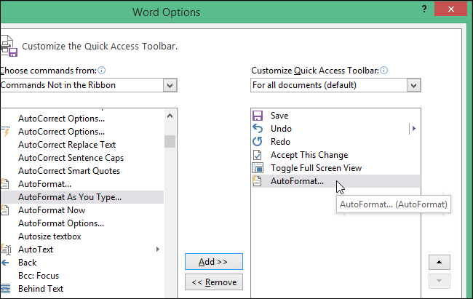This screenshot has height=299, width=473.
Task: Select AutoFormat Options... command
Action: pos(61,223)
